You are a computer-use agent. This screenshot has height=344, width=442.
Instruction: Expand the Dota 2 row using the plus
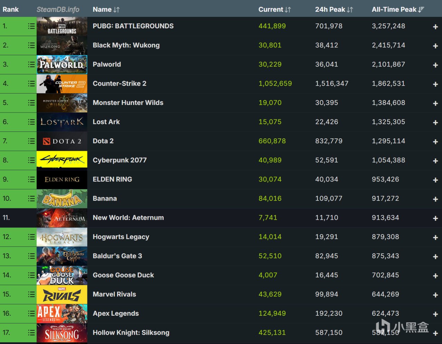click(x=435, y=142)
